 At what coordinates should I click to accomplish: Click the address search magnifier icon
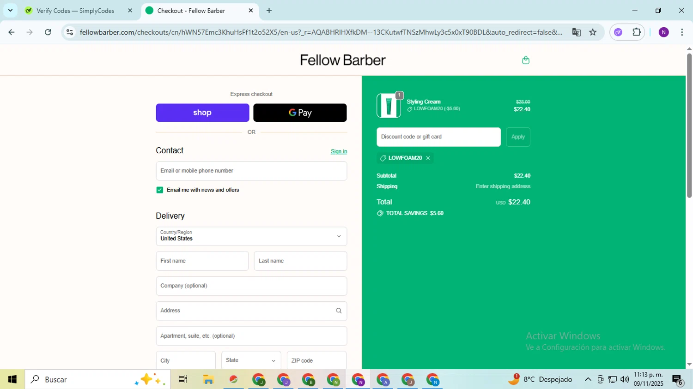tap(339, 311)
